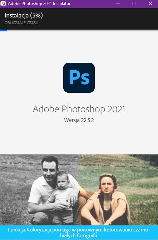158x240 pixels.
Task: Click the 'Adobe Photoshop 2021' product name
Action: point(79,109)
